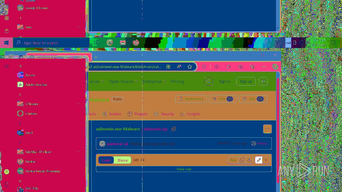The width and height of the screenshot is (342, 192).
Task: Expand the FileZilla FTP Client folder chevron
Action: click(x=79, y=152)
